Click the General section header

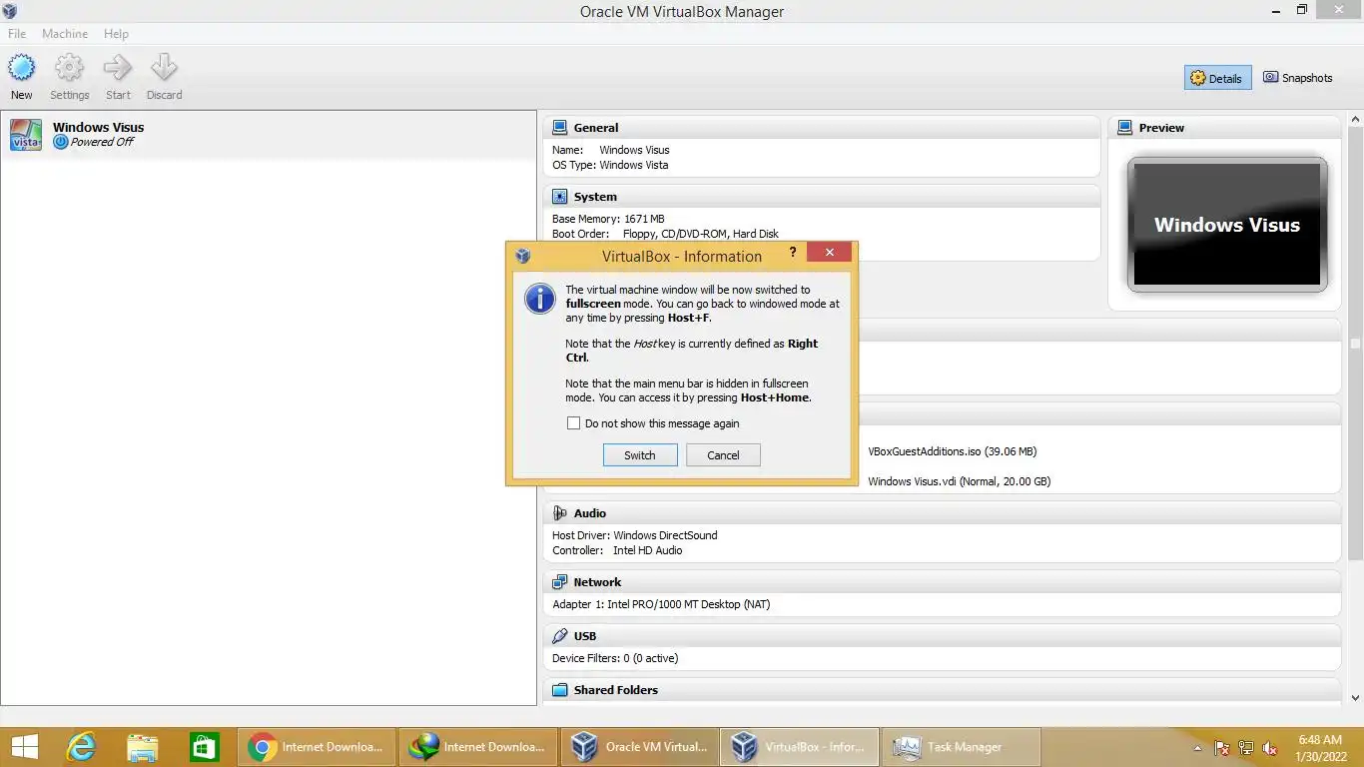pos(822,128)
